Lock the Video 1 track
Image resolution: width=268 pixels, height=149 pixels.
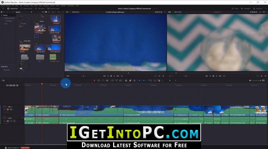(5, 110)
